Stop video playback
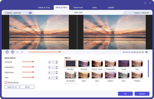154x99 pixels. [13, 52]
